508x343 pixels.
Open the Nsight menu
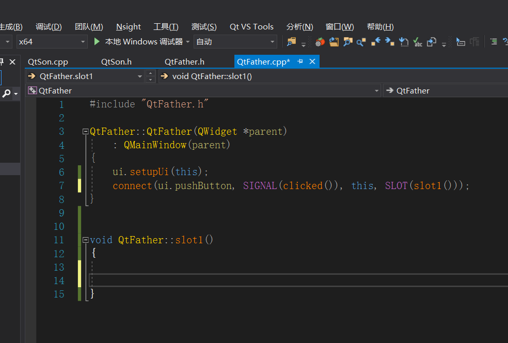129,26
